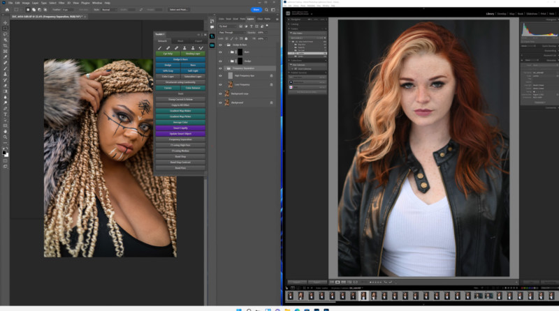Select the Move tool in Photoshop
This screenshot has width=559, height=311.
pos(5,23)
